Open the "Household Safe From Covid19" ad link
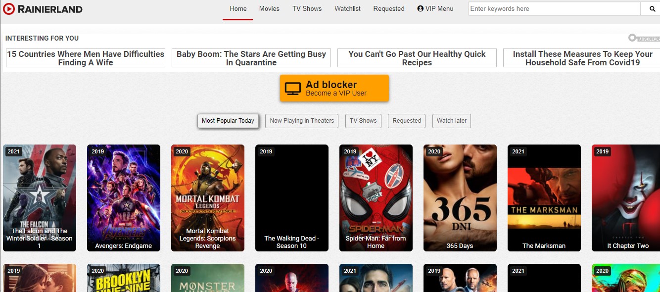Screen dimensions: 660x292 (x=582, y=58)
